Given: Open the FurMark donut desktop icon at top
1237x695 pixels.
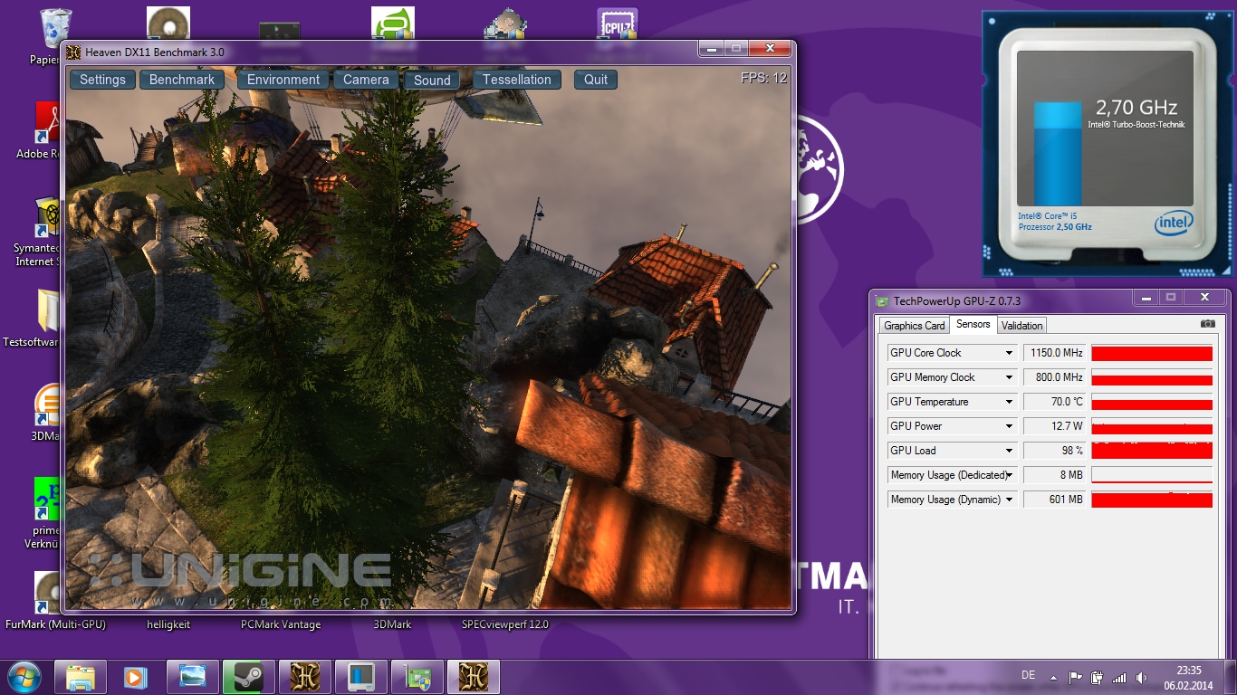Looking at the screenshot, I should click(168, 24).
